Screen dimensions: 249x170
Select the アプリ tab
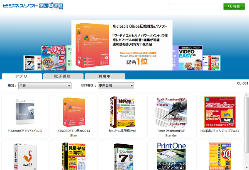pyautogui.click(x=22, y=76)
